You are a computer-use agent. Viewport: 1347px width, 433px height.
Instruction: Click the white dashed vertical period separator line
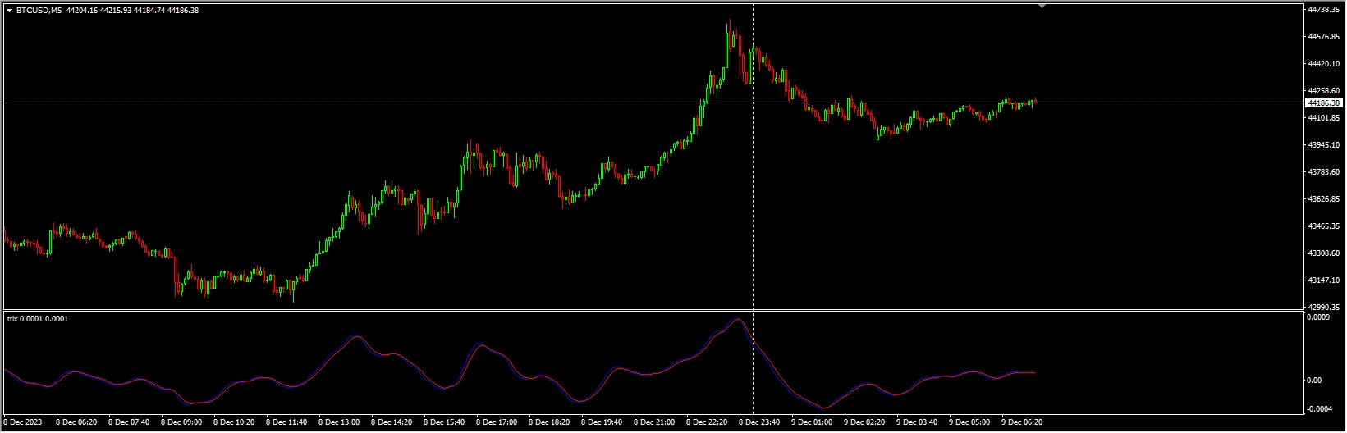click(754, 205)
